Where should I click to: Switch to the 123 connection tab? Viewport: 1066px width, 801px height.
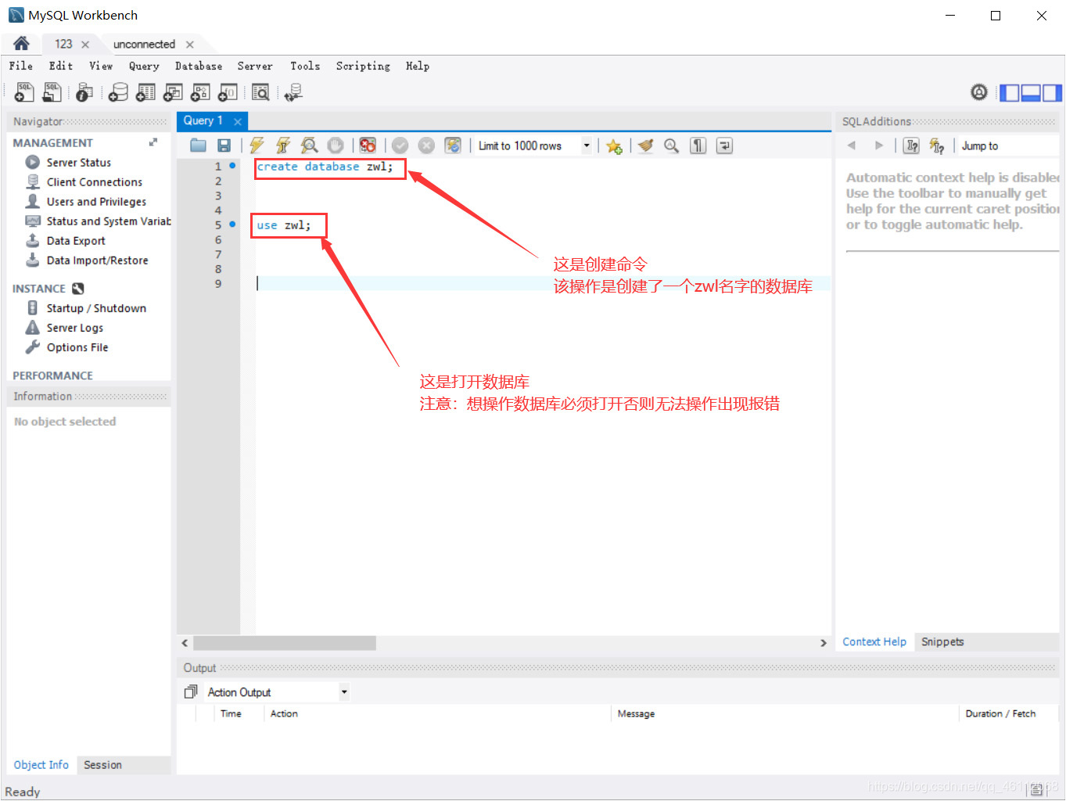pos(63,45)
